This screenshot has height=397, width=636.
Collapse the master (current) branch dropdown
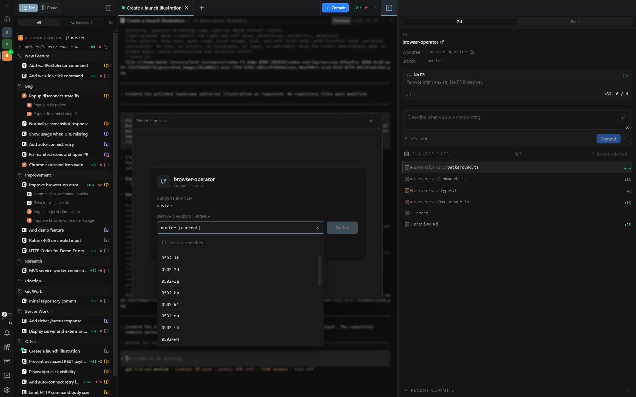coord(240,228)
